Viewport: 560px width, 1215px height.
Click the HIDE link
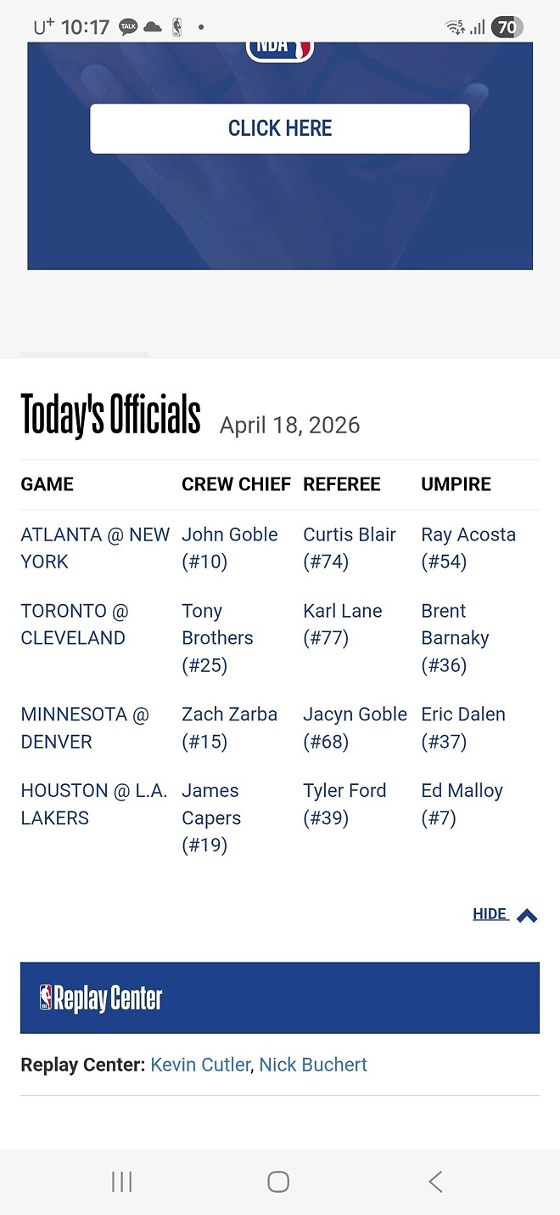tap(490, 914)
